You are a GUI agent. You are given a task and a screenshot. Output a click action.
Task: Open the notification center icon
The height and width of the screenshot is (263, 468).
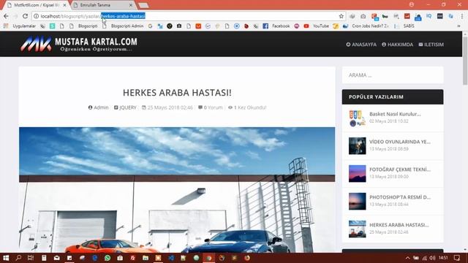point(457,258)
